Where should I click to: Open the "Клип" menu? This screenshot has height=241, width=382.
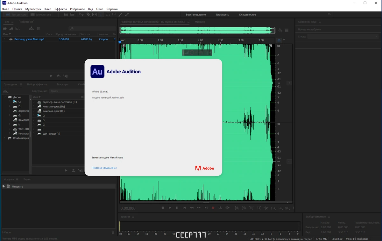click(48, 9)
